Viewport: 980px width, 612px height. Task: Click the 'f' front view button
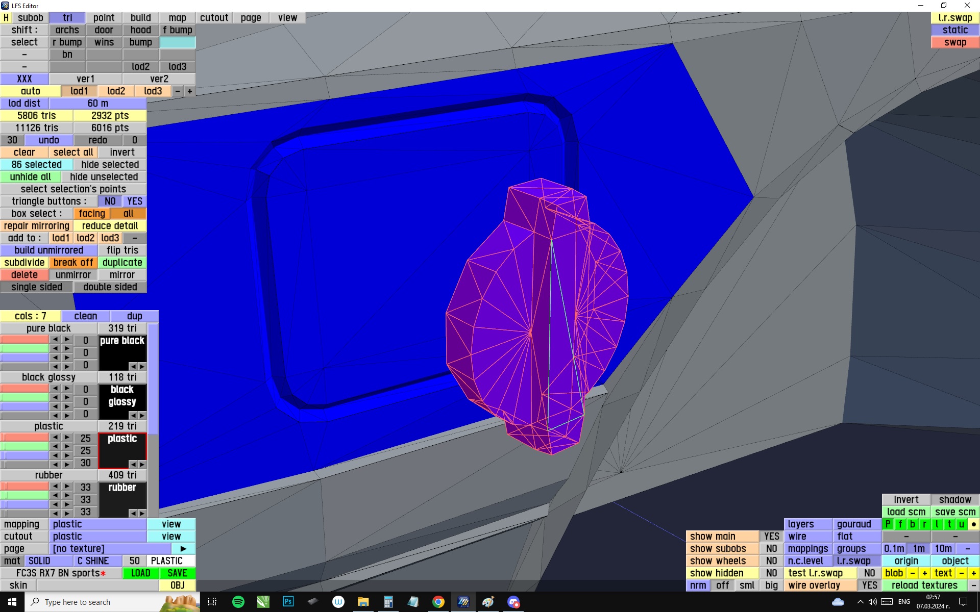click(x=900, y=524)
